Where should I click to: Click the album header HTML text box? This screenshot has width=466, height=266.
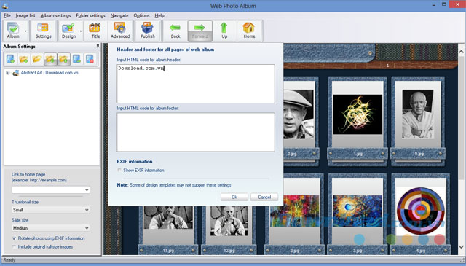(196, 84)
